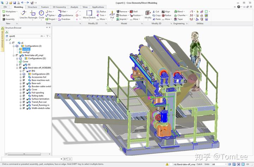Click the Align command
The width and height of the screenshot is (254, 167).
pyautogui.click(x=166, y=12)
